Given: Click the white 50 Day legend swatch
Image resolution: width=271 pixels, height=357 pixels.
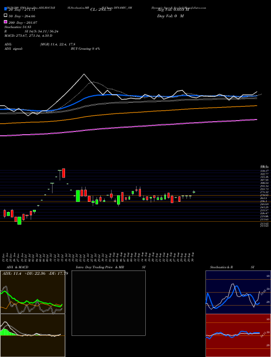Looking at the screenshot, I should click(6, 16).
